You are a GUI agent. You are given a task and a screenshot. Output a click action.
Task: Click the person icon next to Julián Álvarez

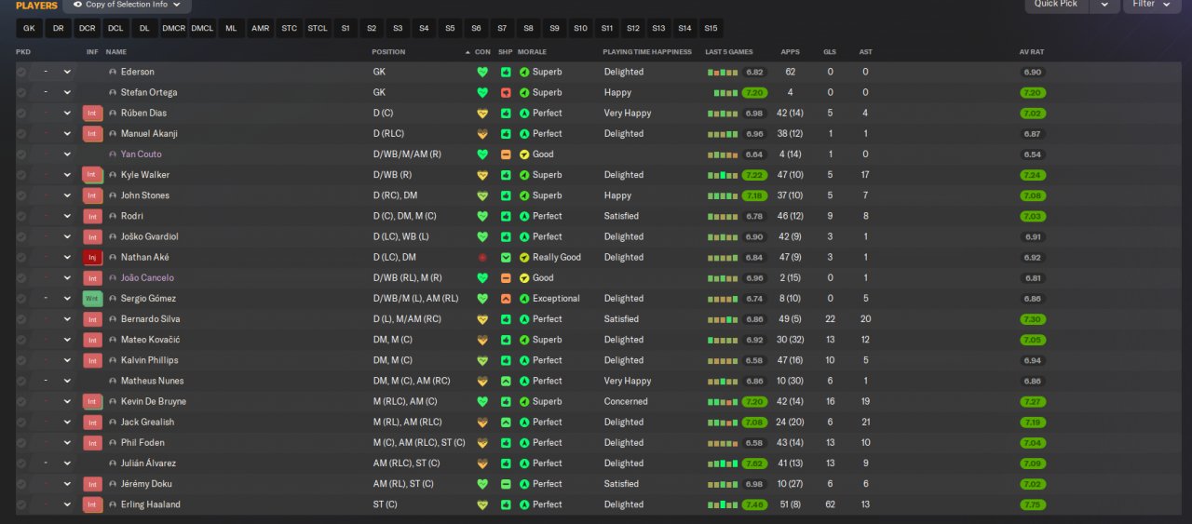click(x=113, y=464)
